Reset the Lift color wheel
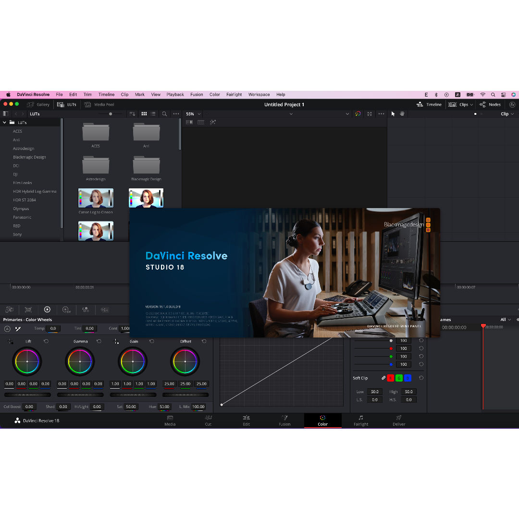This screenshot has width=519, height=519. coord(46,341)
